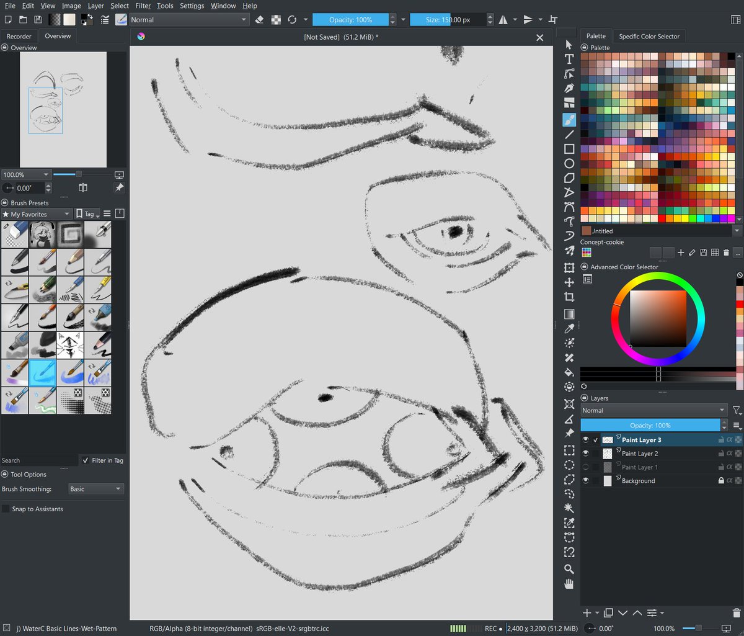744x636 pixels.
Task: Select the Elliptical Selection tool
Action: pos(569,465)
